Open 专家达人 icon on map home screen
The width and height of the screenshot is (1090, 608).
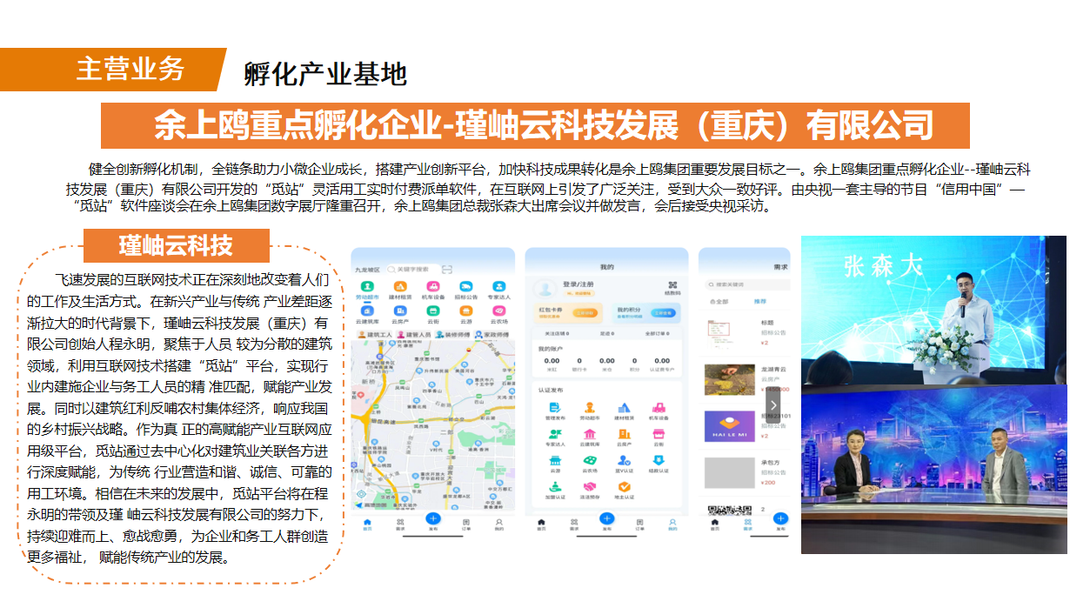click(x=499, y=286)
